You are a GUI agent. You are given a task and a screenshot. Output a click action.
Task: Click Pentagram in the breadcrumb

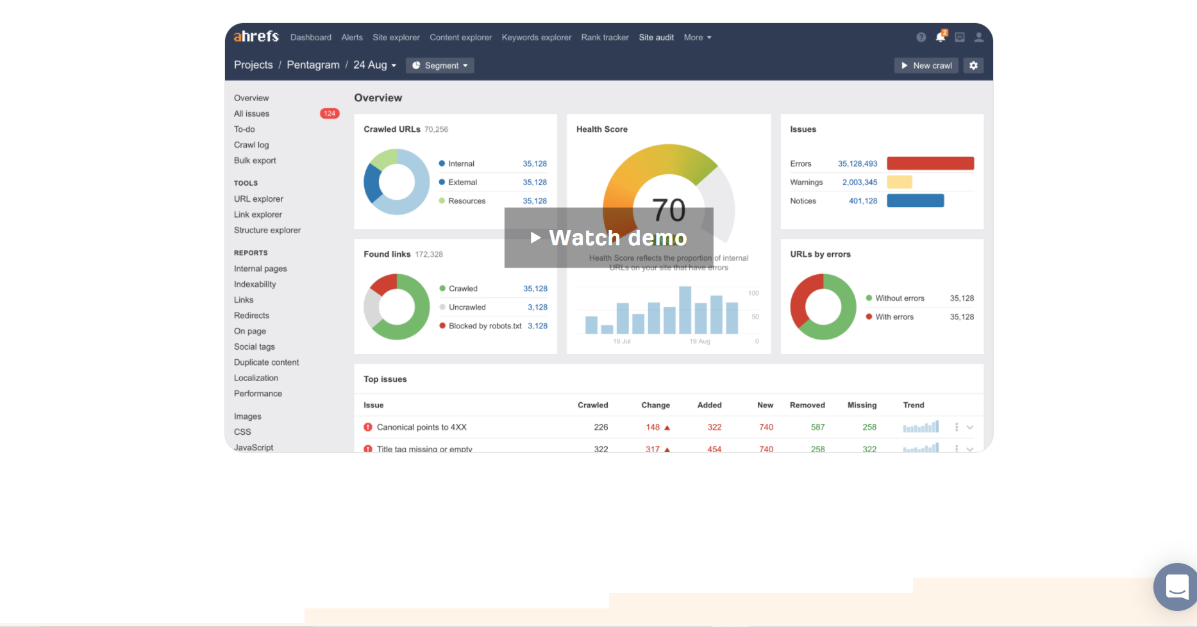[x=313, y=65]
